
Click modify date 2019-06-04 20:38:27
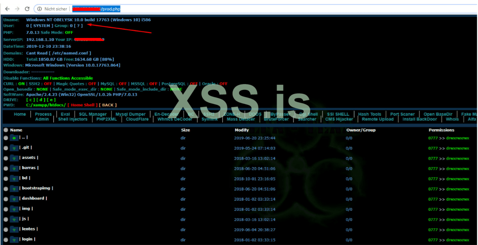click(255, 230)
